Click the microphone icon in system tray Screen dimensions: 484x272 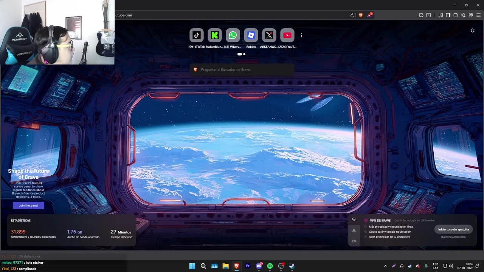(x=426, y=266)
